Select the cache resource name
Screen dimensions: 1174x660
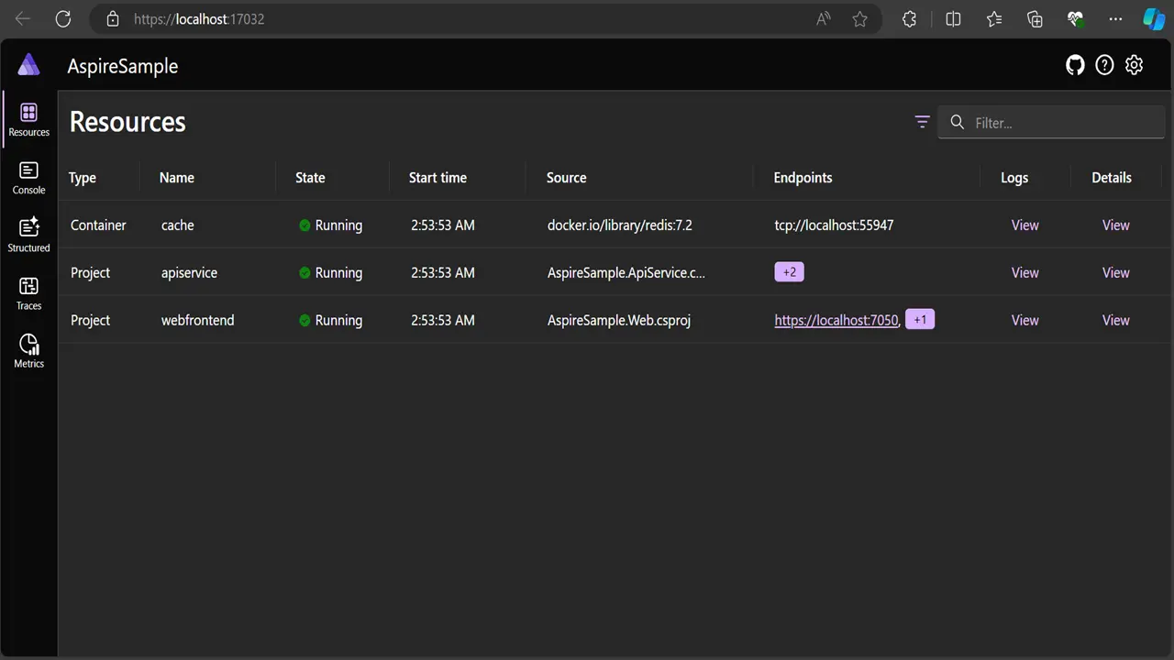click(178, 225)
